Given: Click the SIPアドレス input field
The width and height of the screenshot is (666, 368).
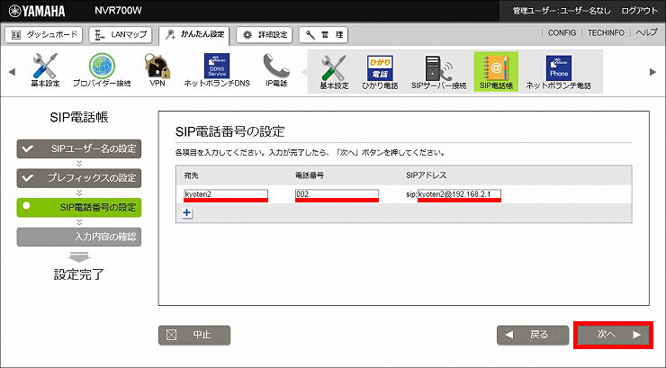Looking at the screenshot, I should tap(459, 194).
